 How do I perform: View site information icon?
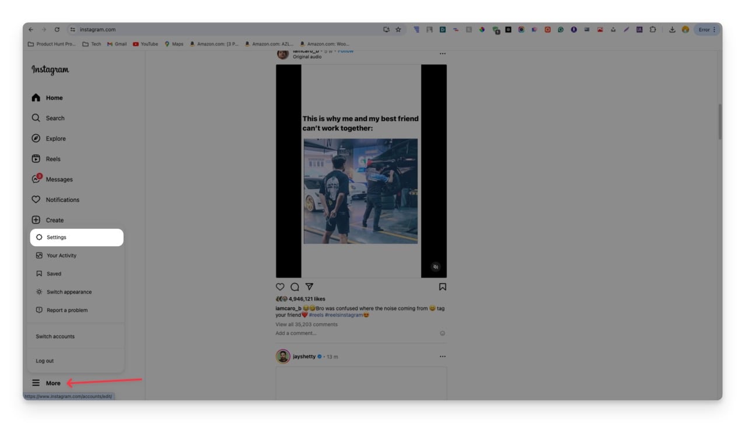tap(73, 30)
